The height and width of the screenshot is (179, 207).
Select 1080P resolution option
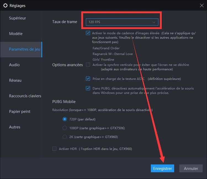[x=65, y=128]
